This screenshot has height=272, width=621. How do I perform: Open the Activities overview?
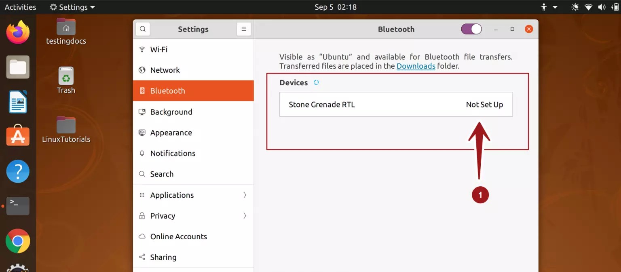click(x=20, y=7)
